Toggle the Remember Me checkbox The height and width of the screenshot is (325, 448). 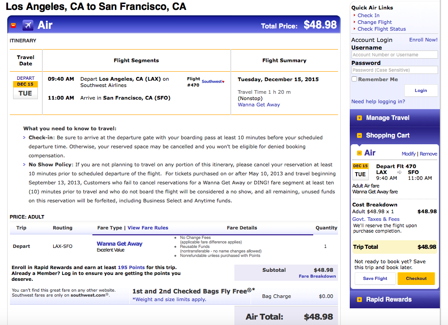tap(354, 79)
